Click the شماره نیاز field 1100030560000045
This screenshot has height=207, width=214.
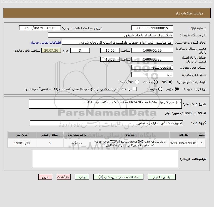(152, 28)
